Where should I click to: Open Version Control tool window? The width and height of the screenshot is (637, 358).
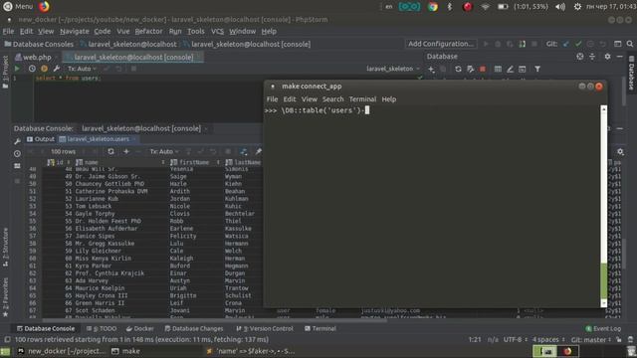(265, 328)
